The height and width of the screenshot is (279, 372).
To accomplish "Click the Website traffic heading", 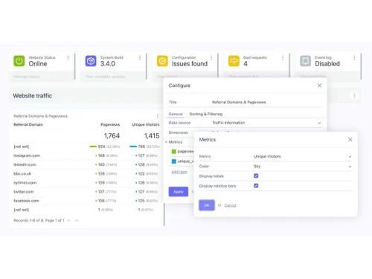I will (33, 96).
